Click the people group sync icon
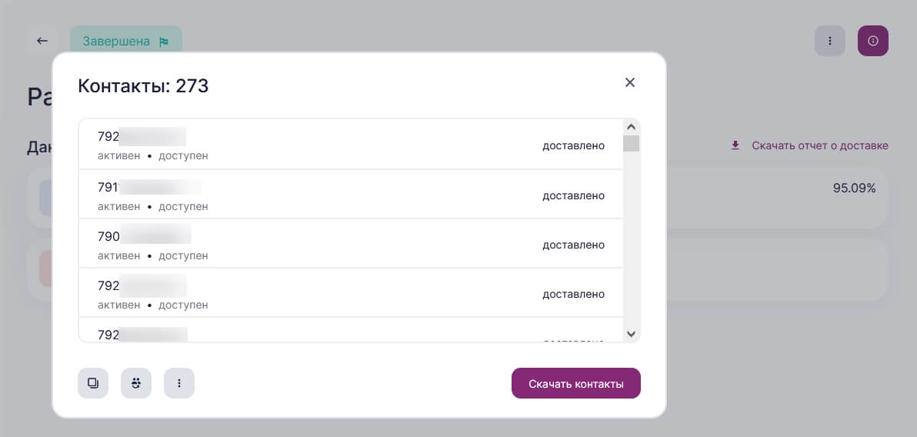 (x=136, y=383)
